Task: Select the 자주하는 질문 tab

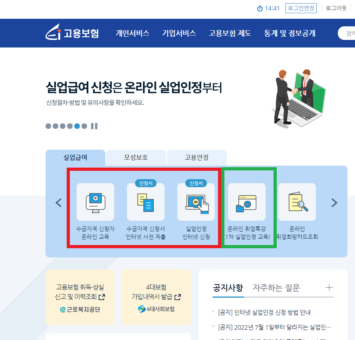Action: (276, 288)
